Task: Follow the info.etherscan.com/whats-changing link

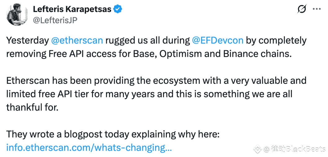Action: click(x=89, y=148)
